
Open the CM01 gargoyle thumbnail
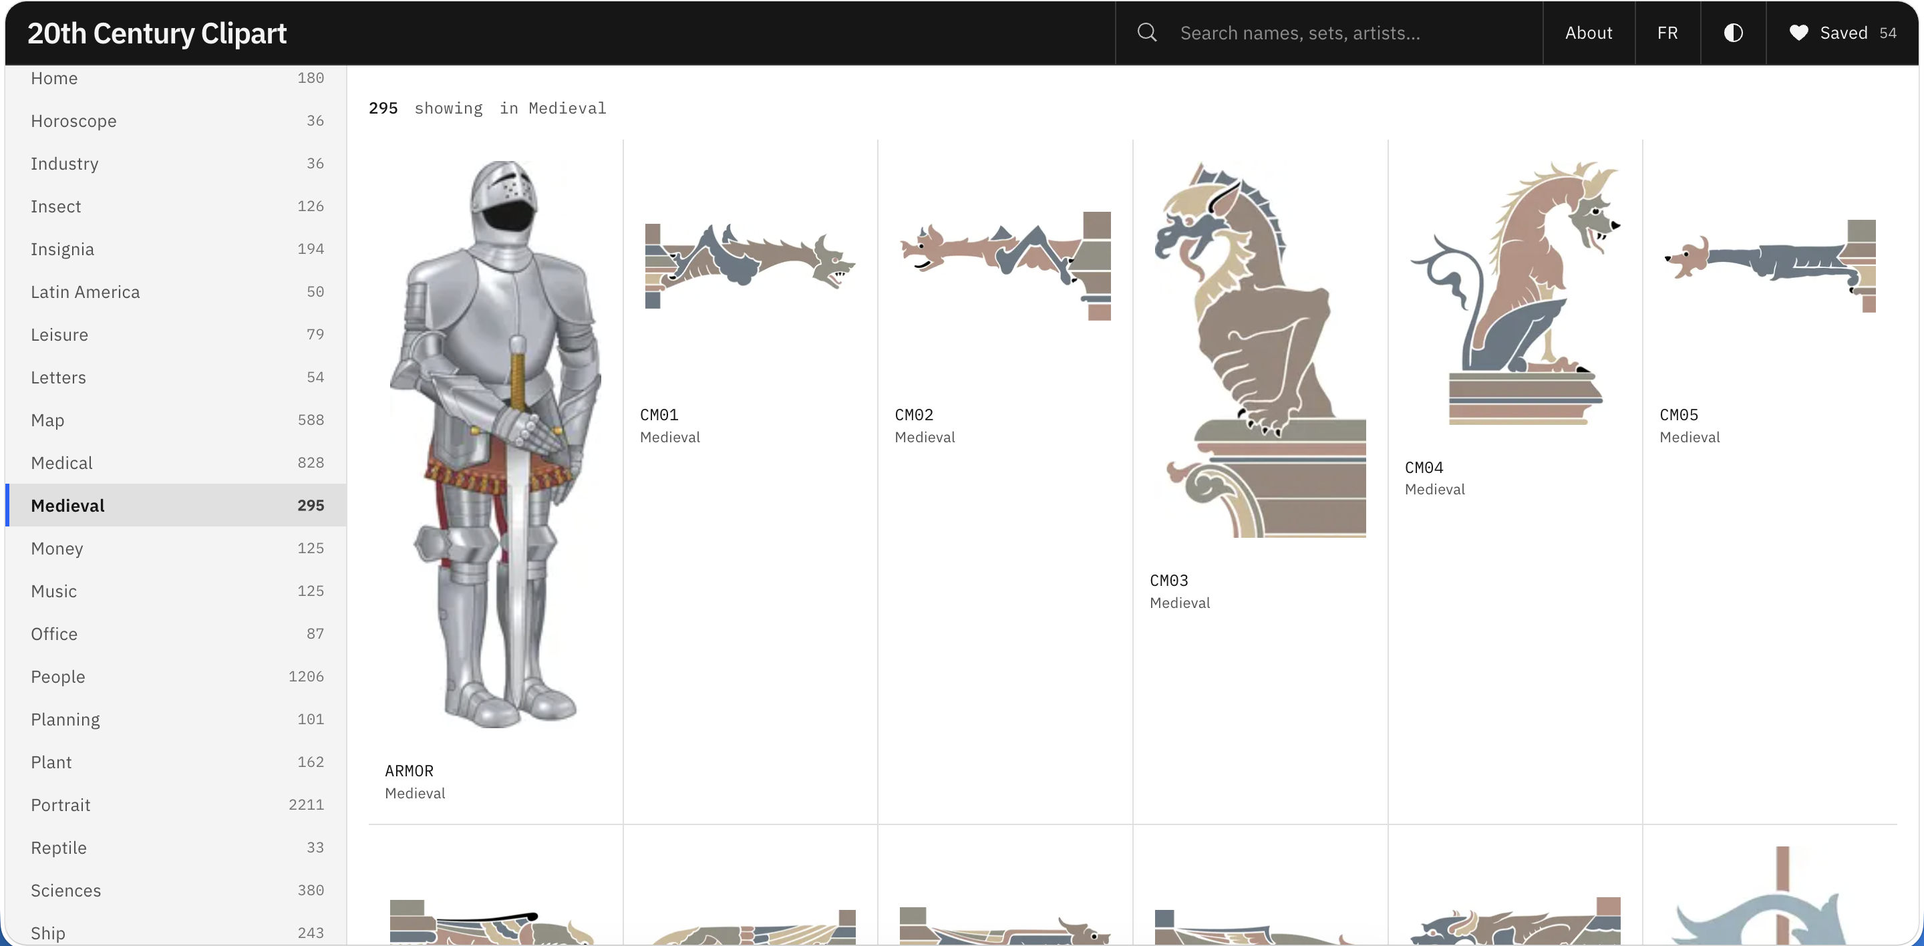pos(750,265)
